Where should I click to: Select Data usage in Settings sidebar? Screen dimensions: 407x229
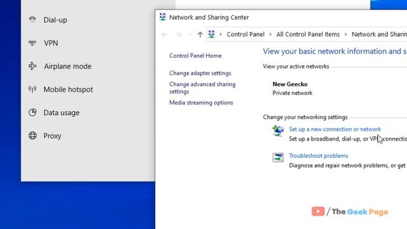click(x=61, y=113)
